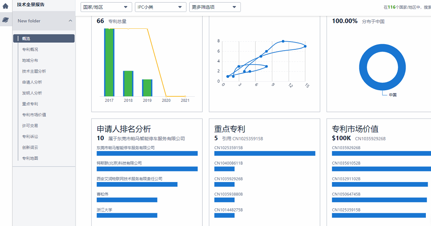Select 专利市场价值 in the sidebar
The width and height of the screenshot is (431, 226).
pyautogui.click(x=34, y=115)
